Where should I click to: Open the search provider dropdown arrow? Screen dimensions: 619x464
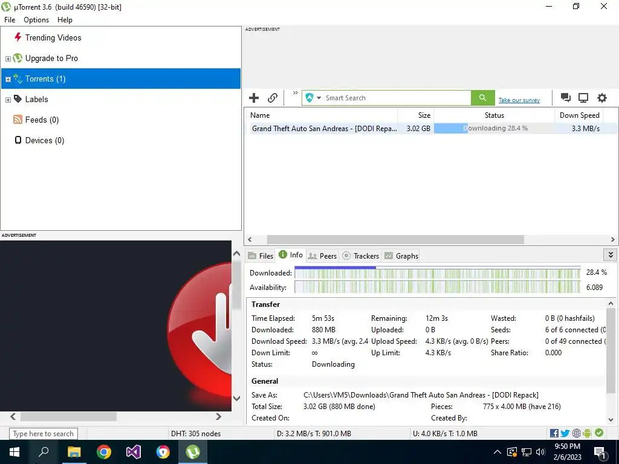click(x=319, y=98)
